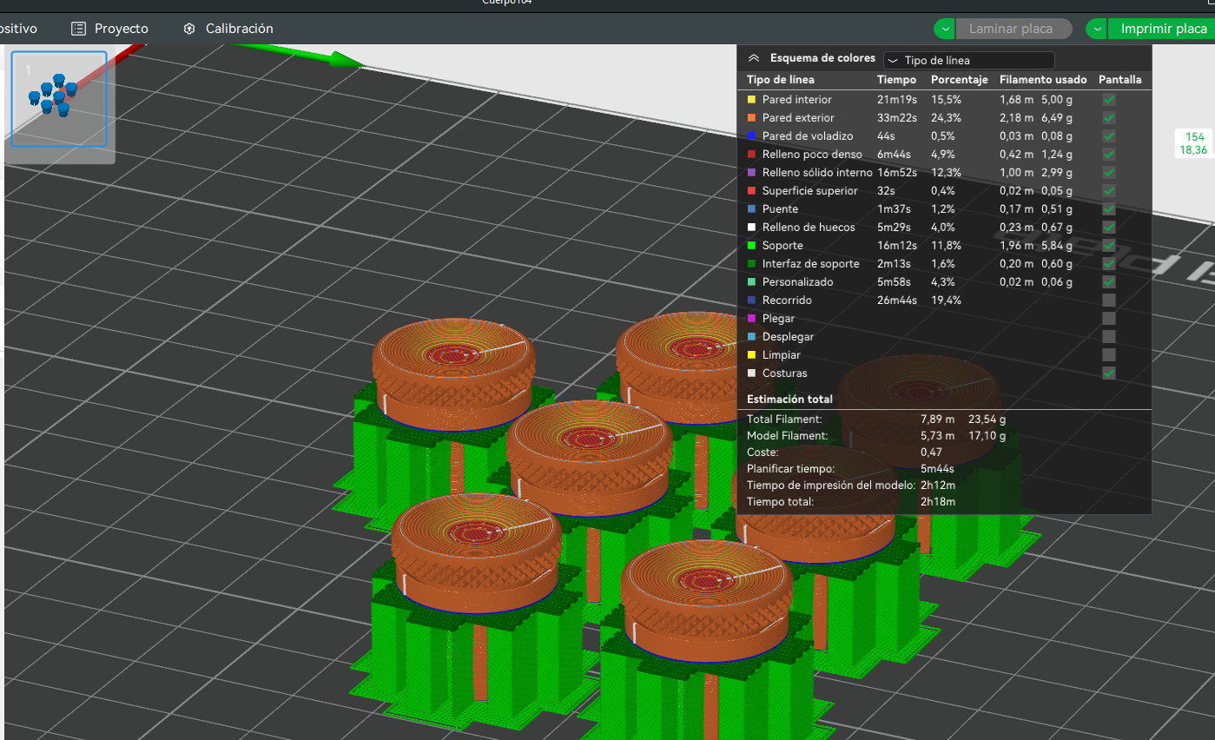Click the 'Porcentaje' column header
1215x740 pixels.
(960, 80)
